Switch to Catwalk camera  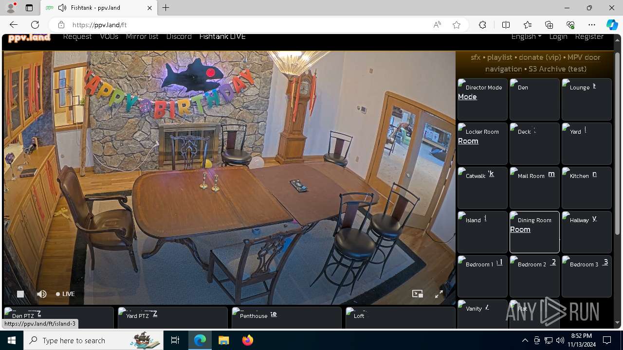click(482, 188)
